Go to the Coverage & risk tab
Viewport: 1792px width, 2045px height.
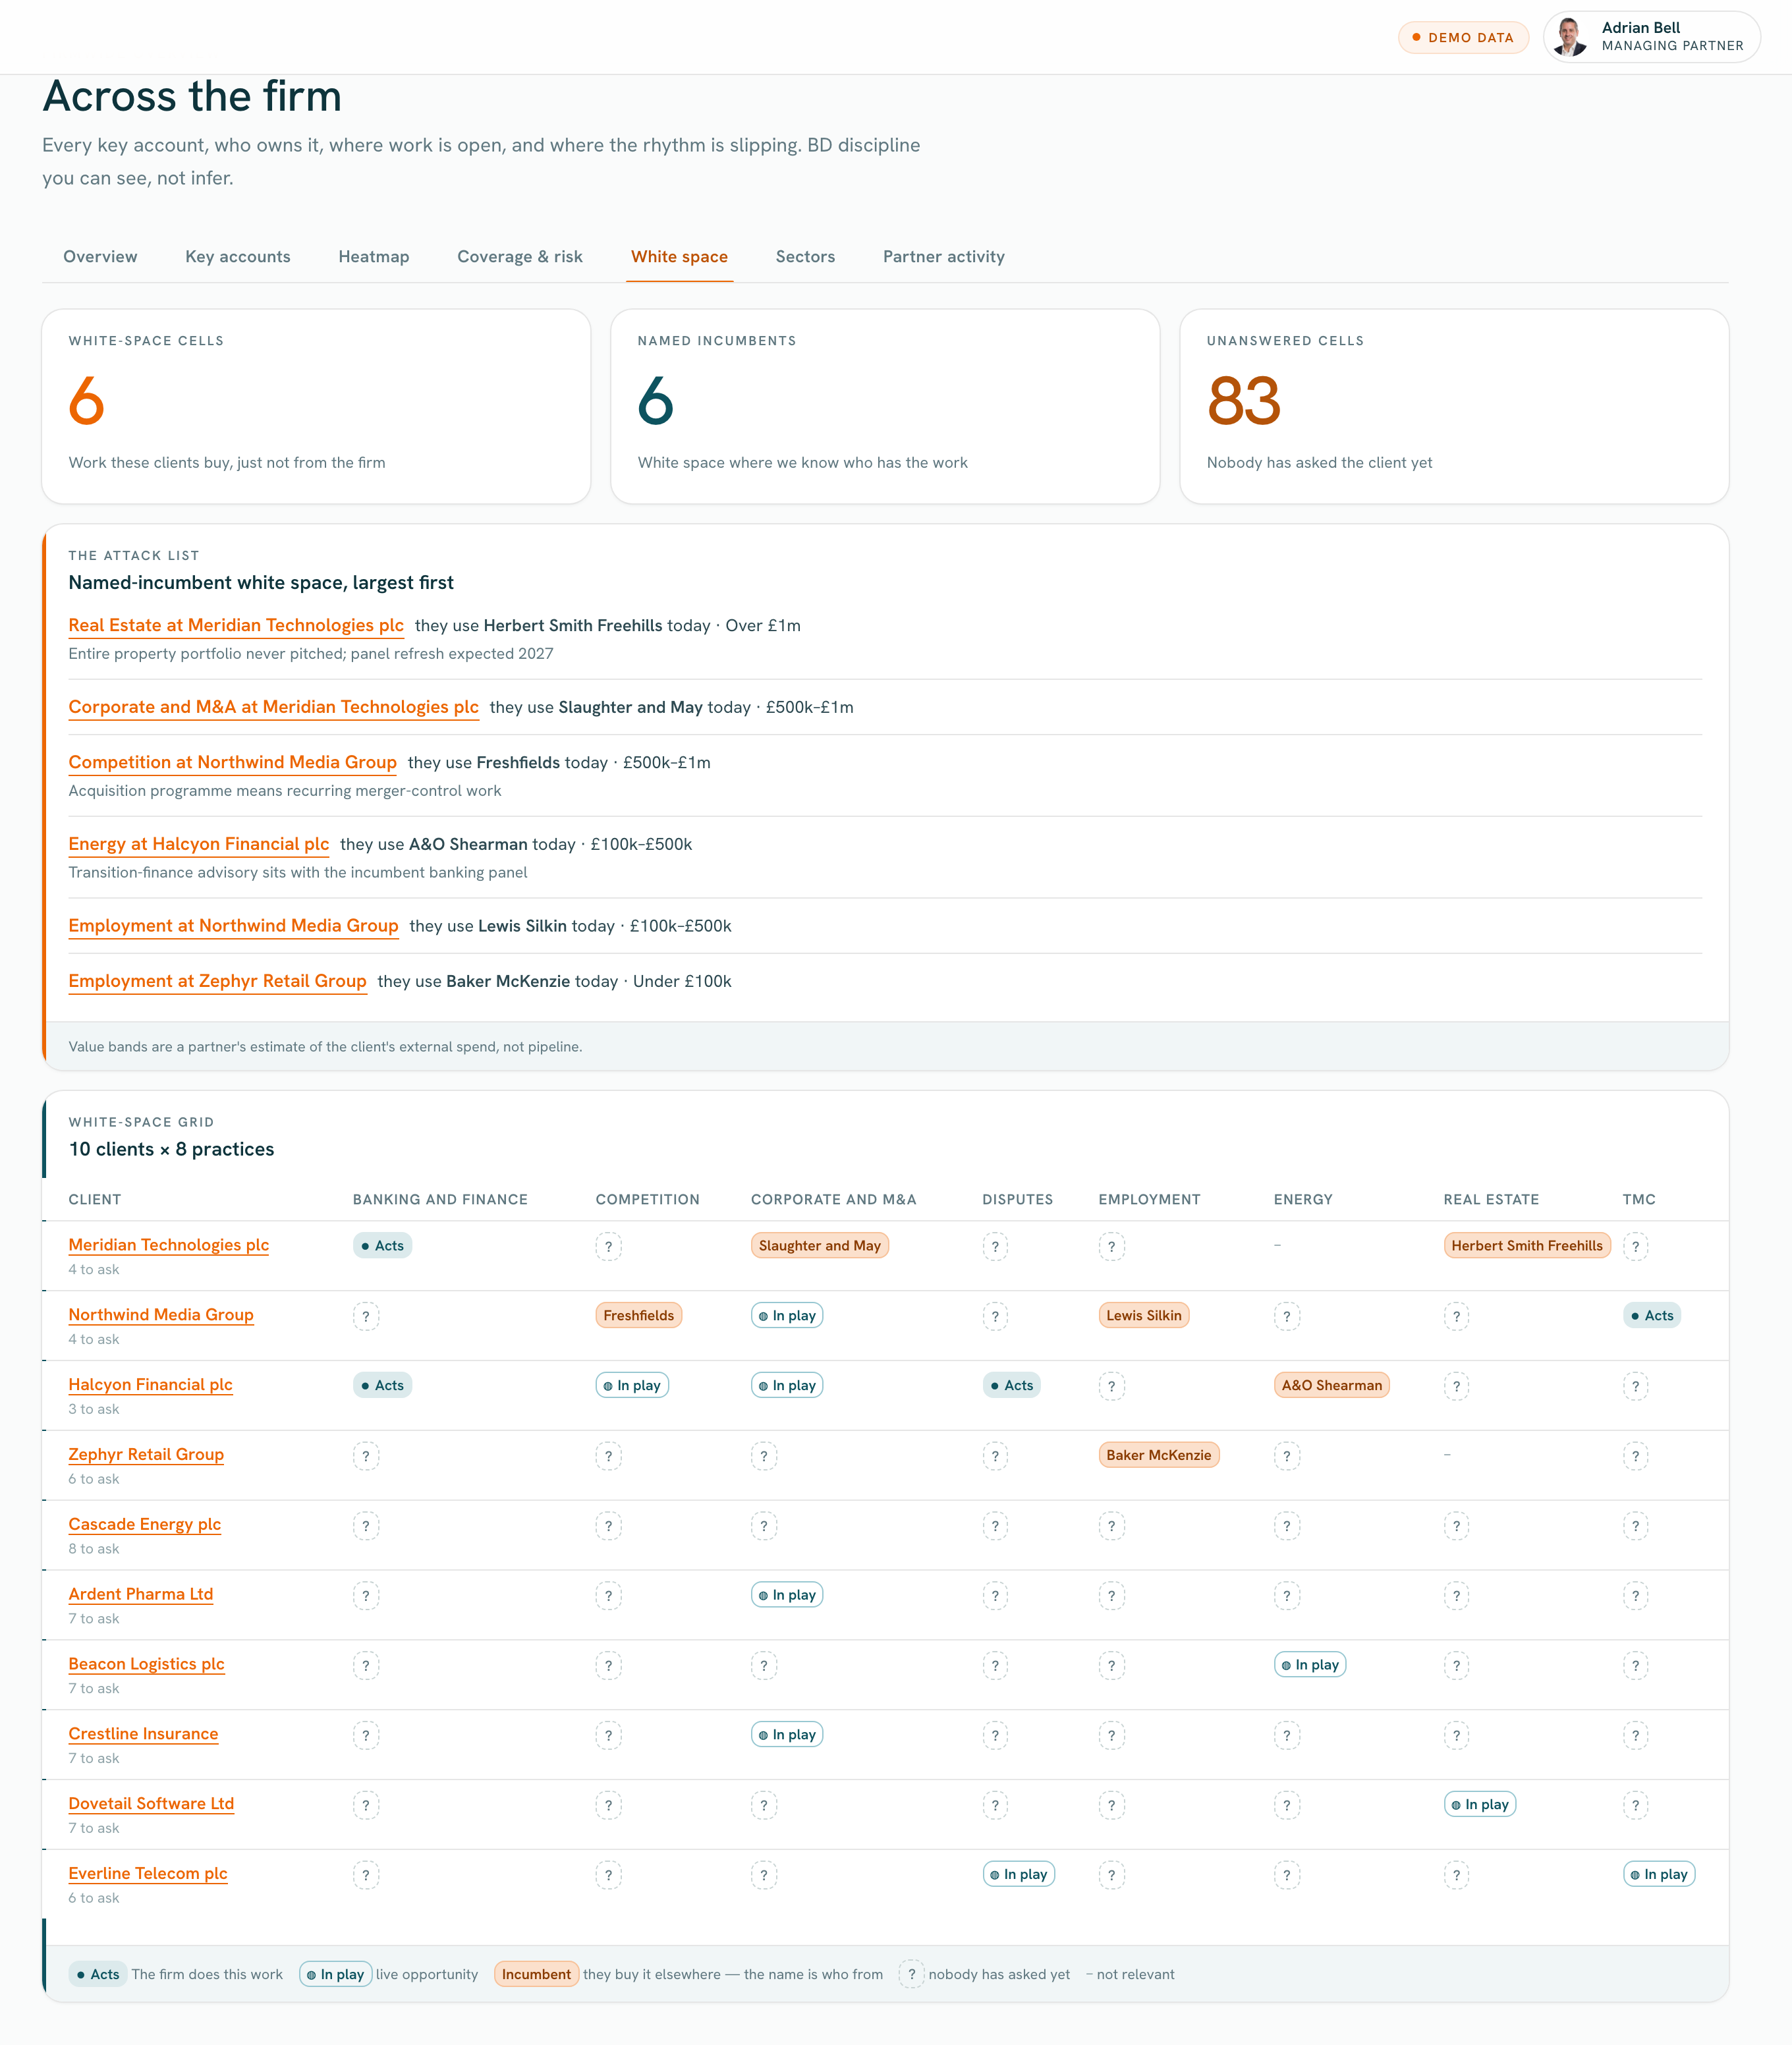520,257
